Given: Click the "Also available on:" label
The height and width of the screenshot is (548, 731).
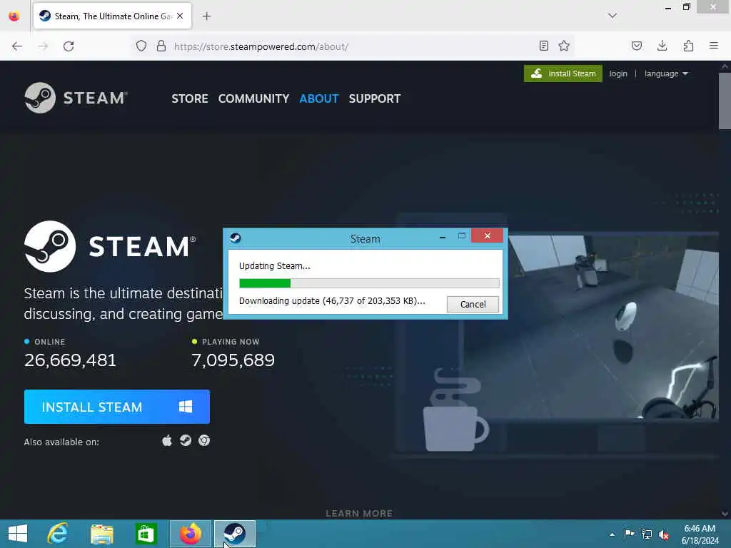Looking at the screenshot, I should (61, 442).
